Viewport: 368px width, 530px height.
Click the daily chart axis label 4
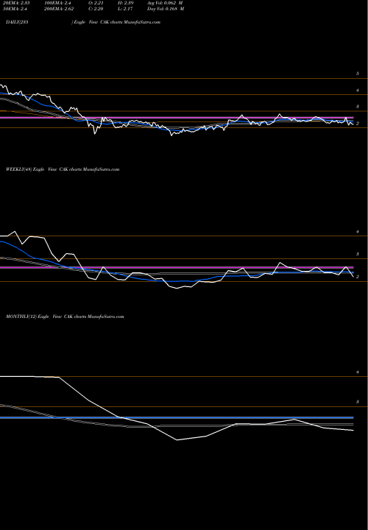point(357,91)
